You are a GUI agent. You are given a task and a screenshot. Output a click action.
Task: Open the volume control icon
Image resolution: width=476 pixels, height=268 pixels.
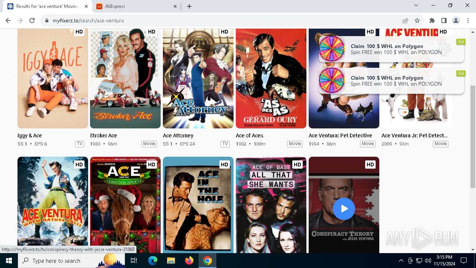(x=428, y=261)
